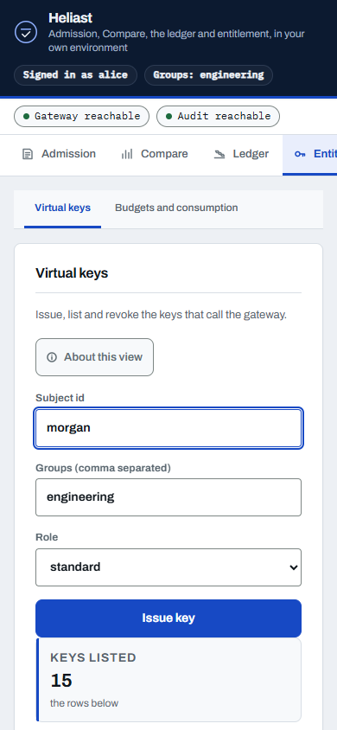The height and width of the screenshot is (730, 337).
Task: Click the Groups (comma separated) label
Action: (103, 468)
